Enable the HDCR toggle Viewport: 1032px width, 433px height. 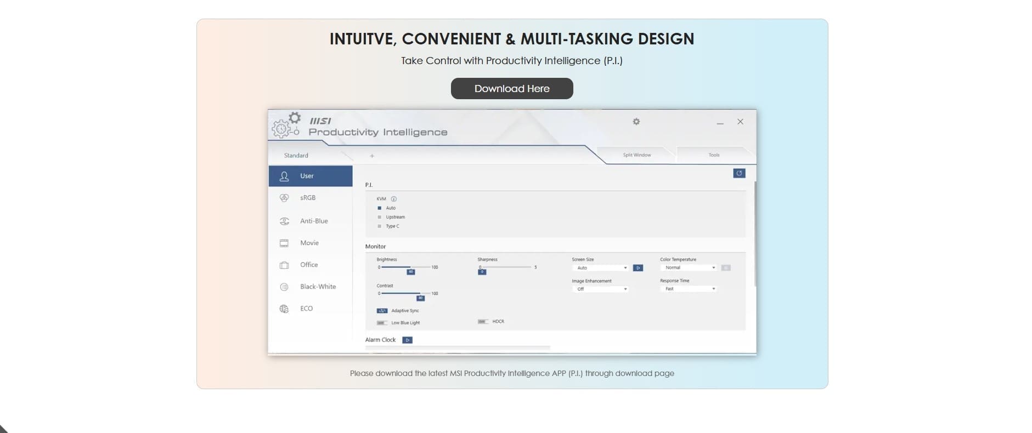(483, 322)
